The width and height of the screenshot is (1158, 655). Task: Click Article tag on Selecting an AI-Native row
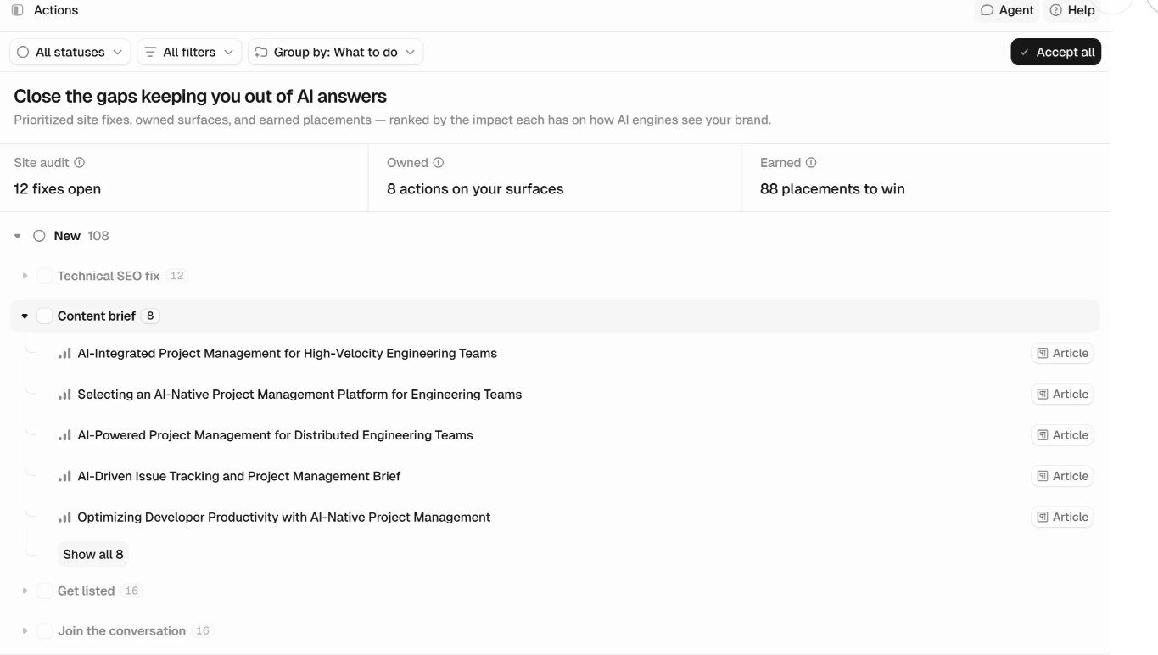coord(1062,395)
